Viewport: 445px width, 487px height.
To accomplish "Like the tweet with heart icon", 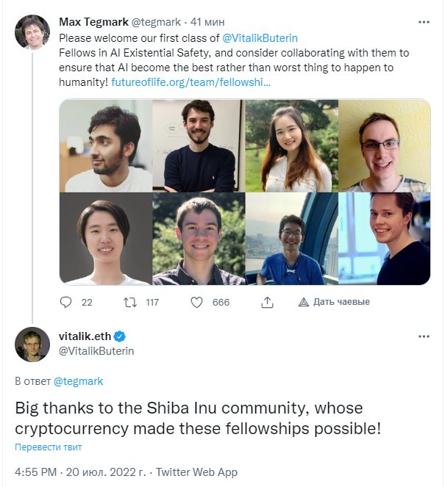I will click(x=196, y=302).
